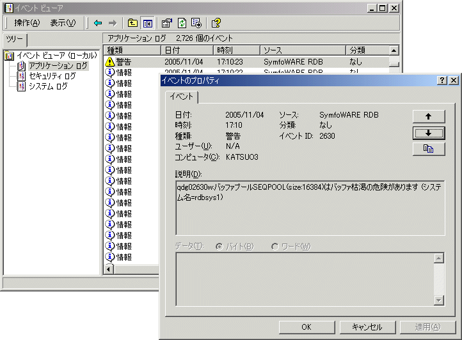The height and width of the screenshot is (340, 462).
Task: Click the 17:10:23 time cell
Action: 230,62
